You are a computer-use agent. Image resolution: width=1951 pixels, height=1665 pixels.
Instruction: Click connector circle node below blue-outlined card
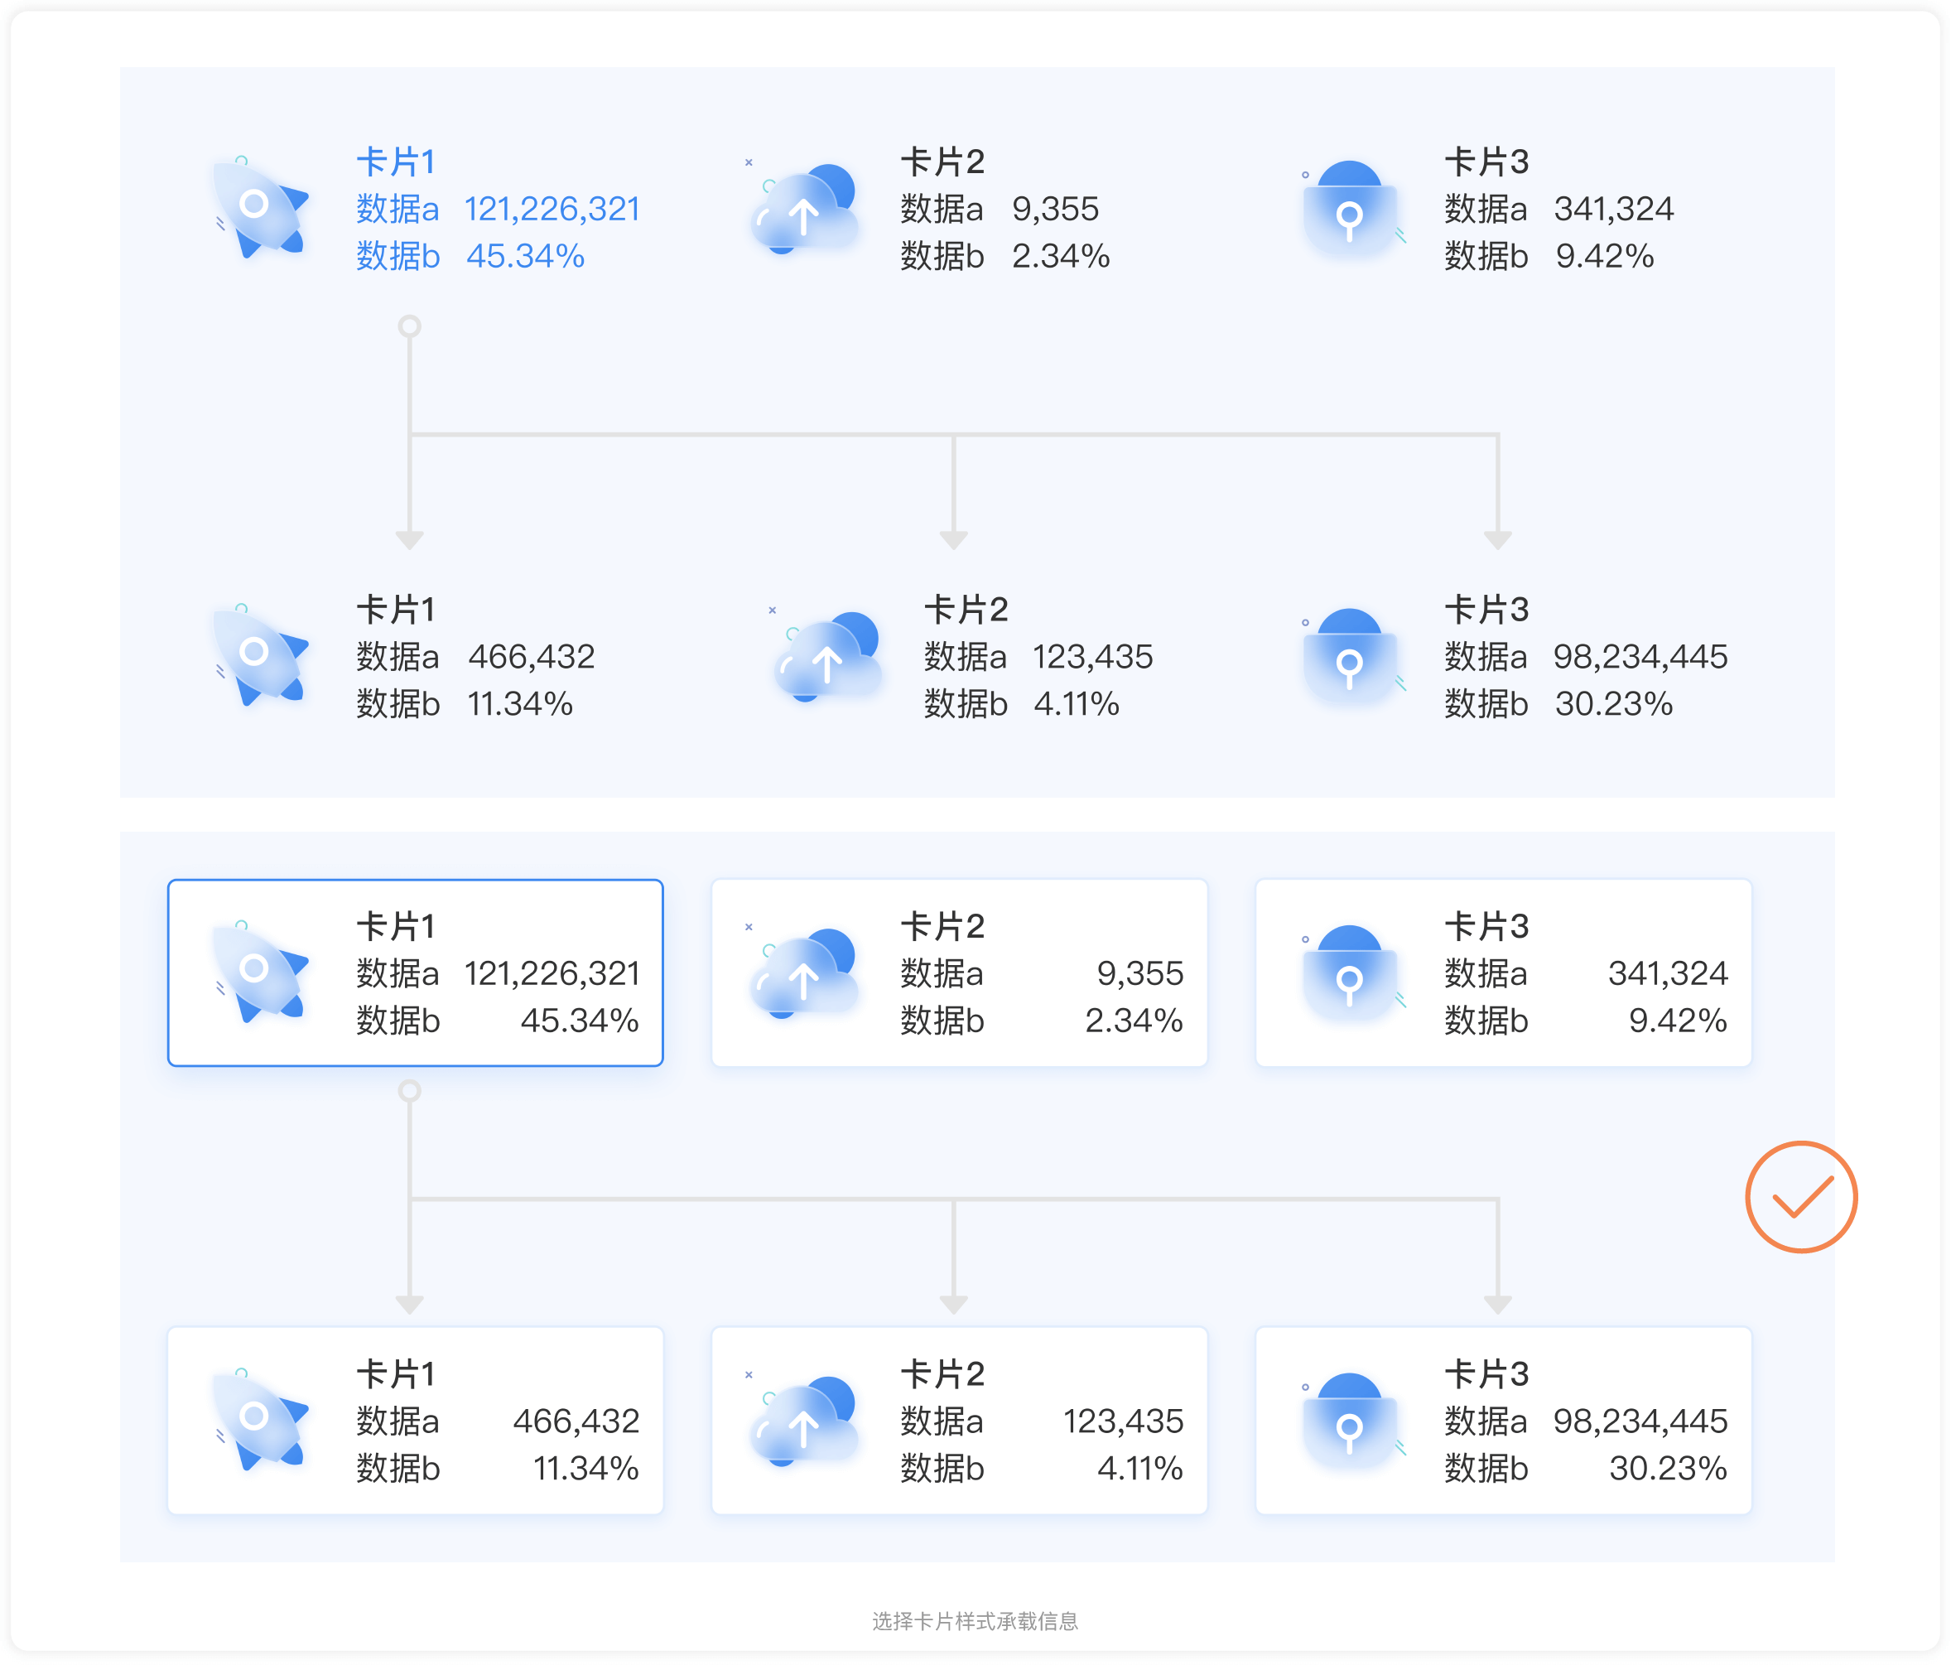[408, 1092]
